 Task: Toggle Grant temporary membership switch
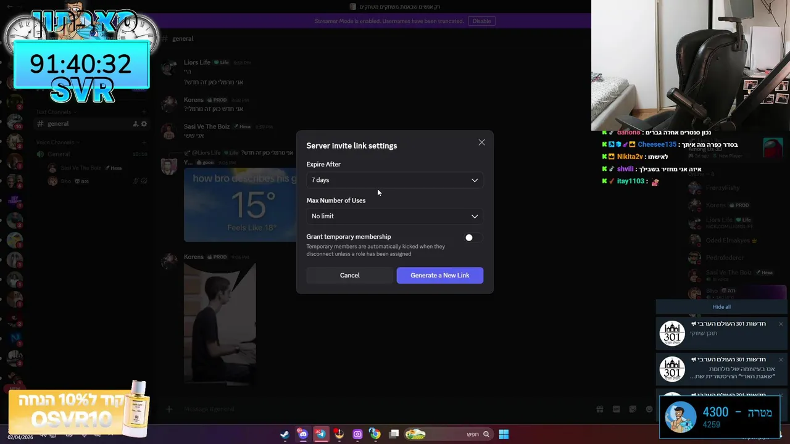(x=473, y=237)
